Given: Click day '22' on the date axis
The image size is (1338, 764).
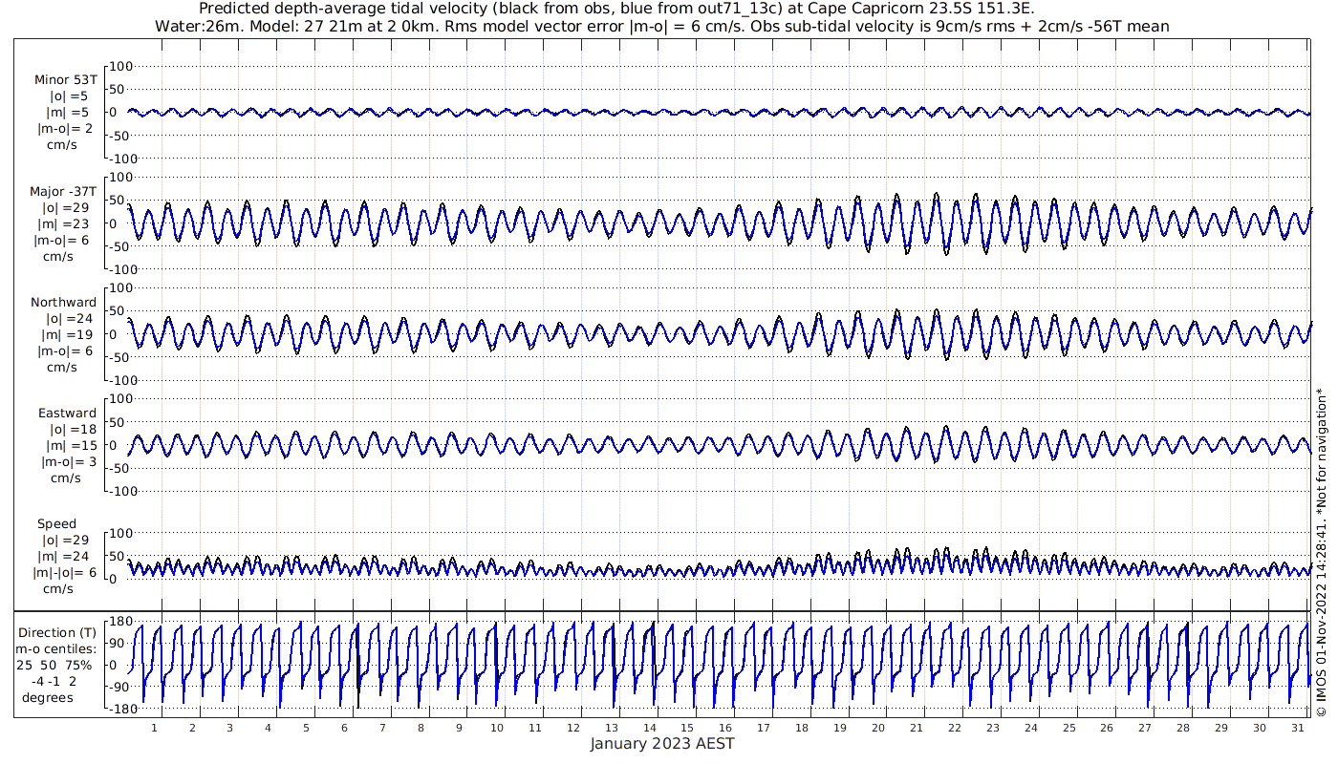Looking at the screenshot, I should 955,728.
